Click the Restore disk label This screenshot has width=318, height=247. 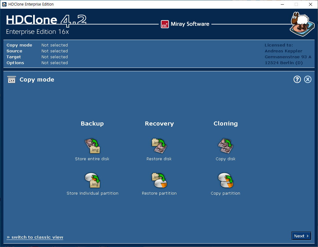pos(159,159)
